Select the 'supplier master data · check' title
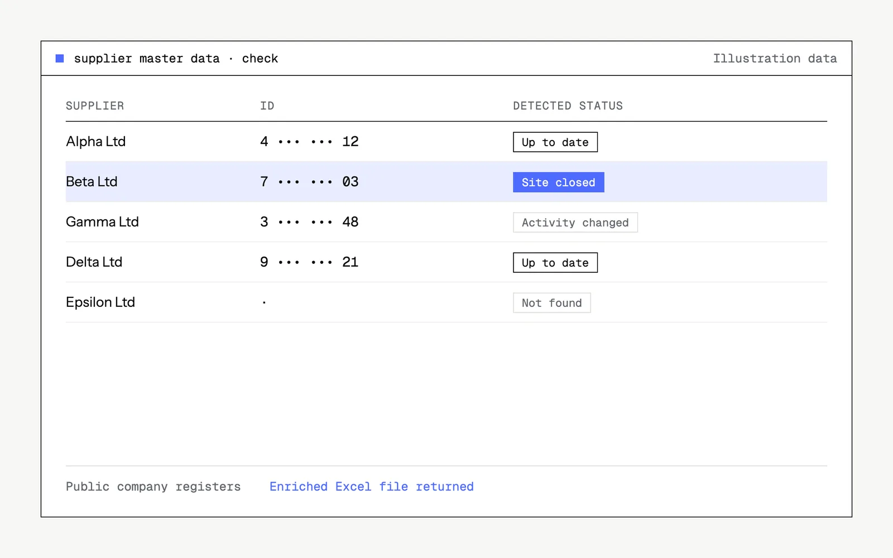 [176, 59]
